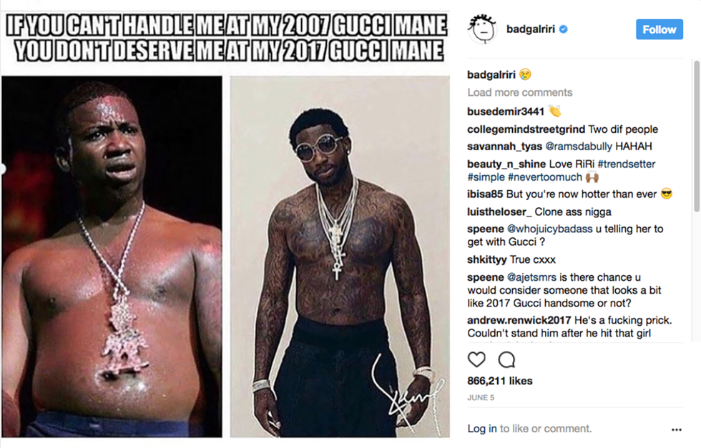Click the left 2007 photo

tap(112, 257)
